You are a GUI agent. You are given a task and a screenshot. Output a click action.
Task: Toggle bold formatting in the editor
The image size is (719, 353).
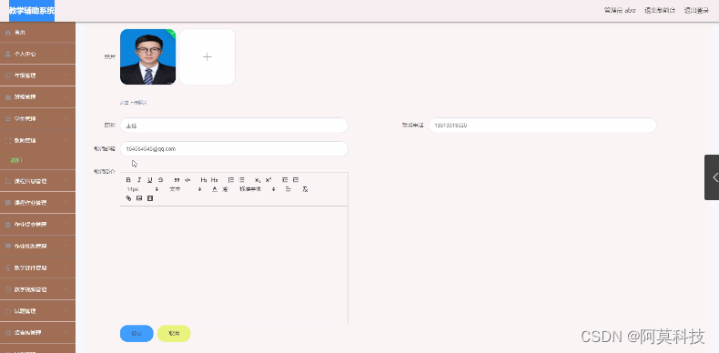pyautogui.click(x=128, y=180)
